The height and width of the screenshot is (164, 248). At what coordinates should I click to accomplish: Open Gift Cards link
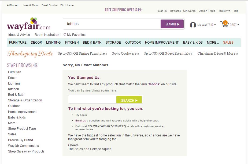tap(189, 11)
